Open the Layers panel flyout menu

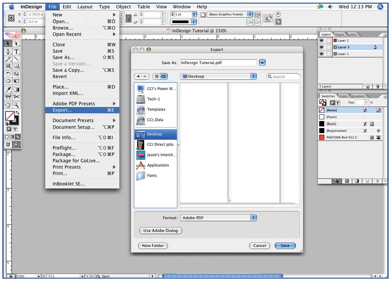point(385,35)
